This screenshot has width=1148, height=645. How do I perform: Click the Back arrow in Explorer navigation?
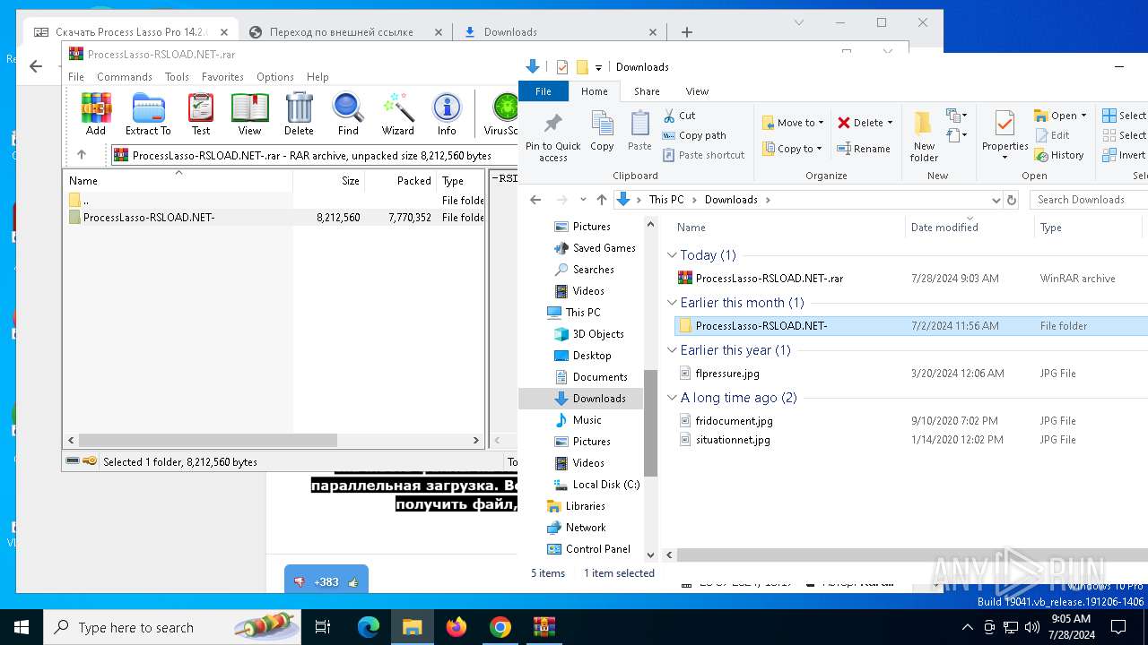pyautogui.click(x=535, y=200)
